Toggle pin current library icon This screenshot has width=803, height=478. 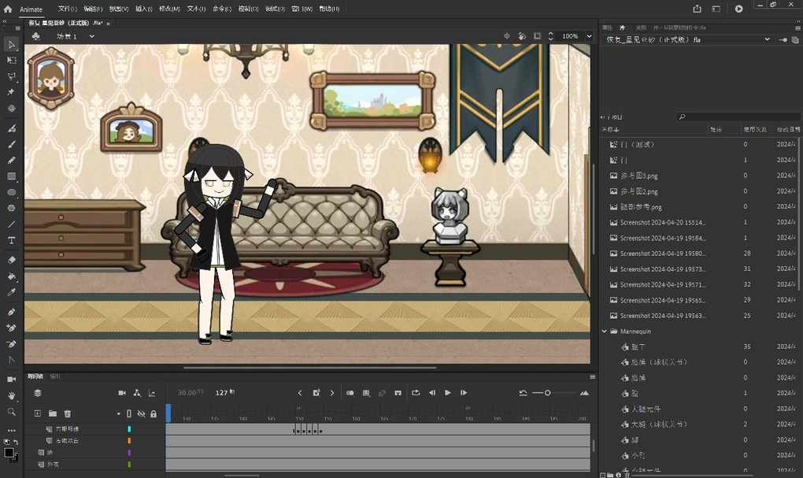click(x=783, y=39)
